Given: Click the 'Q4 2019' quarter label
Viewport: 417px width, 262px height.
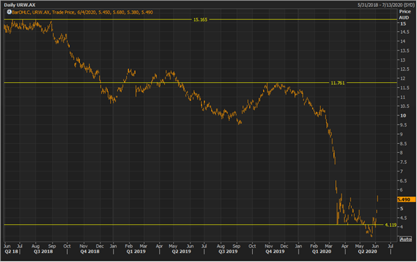Looking at the screenshot, I should point(275,252).
